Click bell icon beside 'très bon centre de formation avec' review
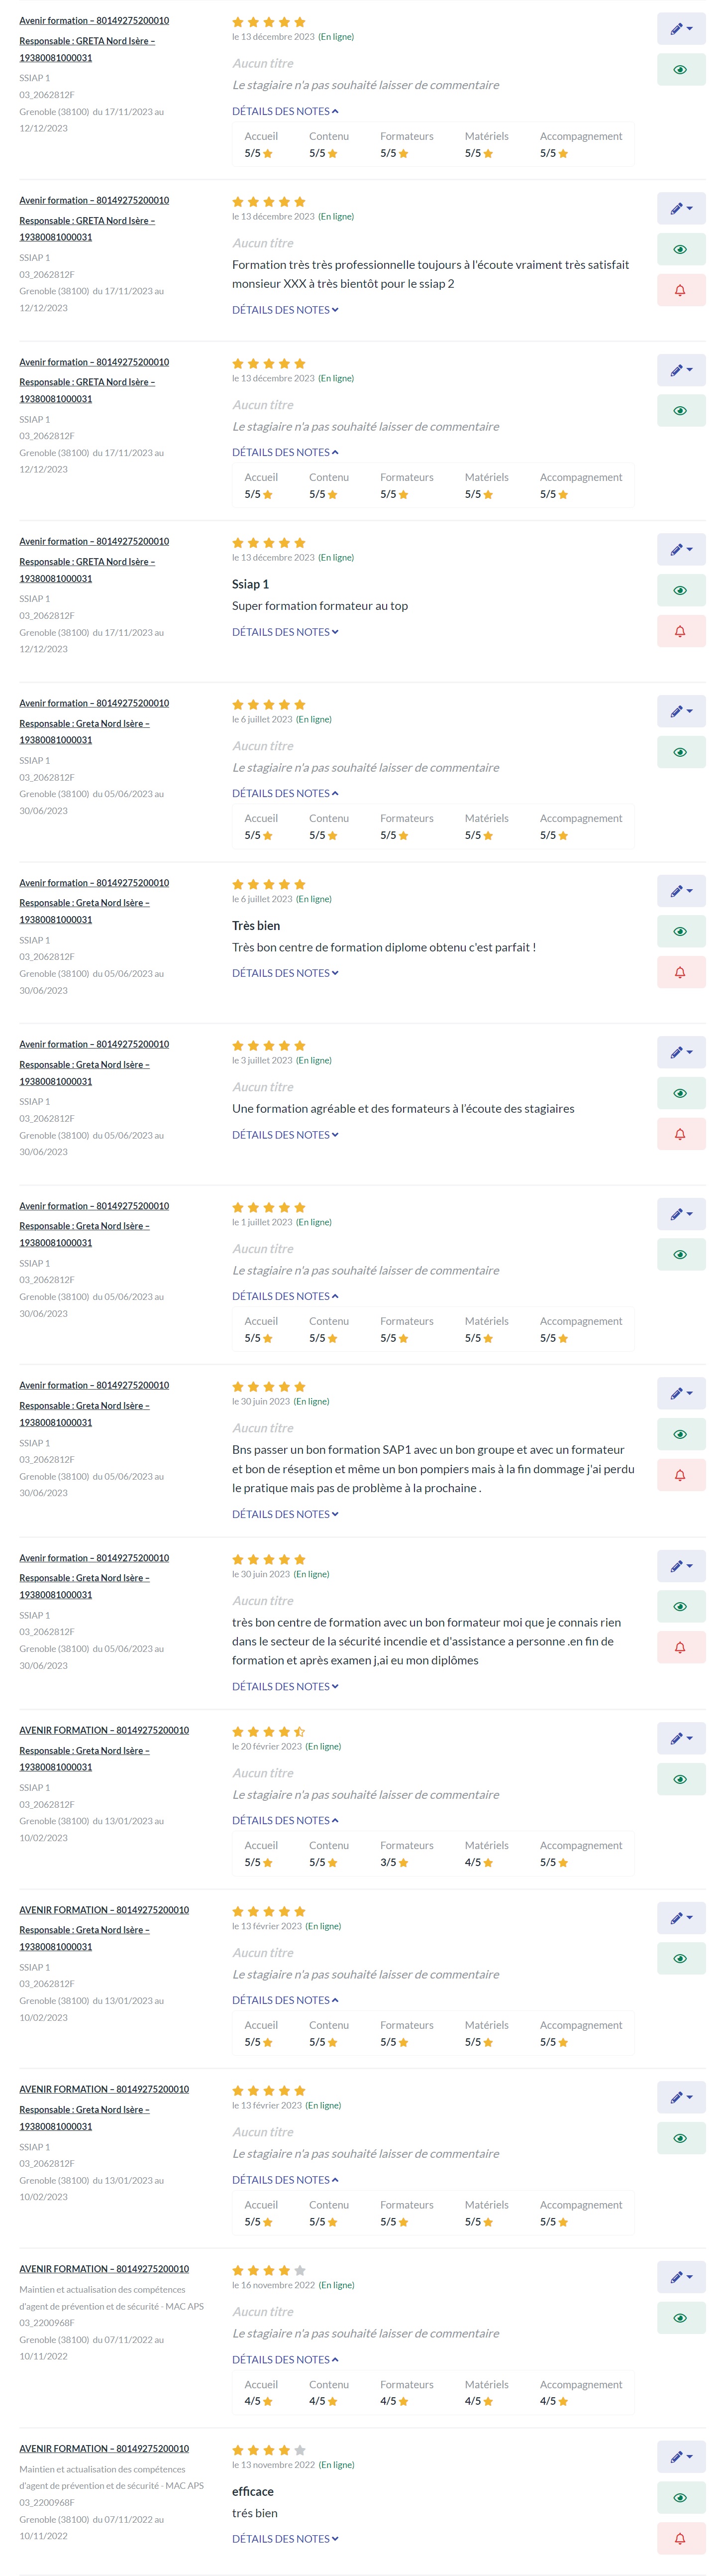 tap(680, 1647)
